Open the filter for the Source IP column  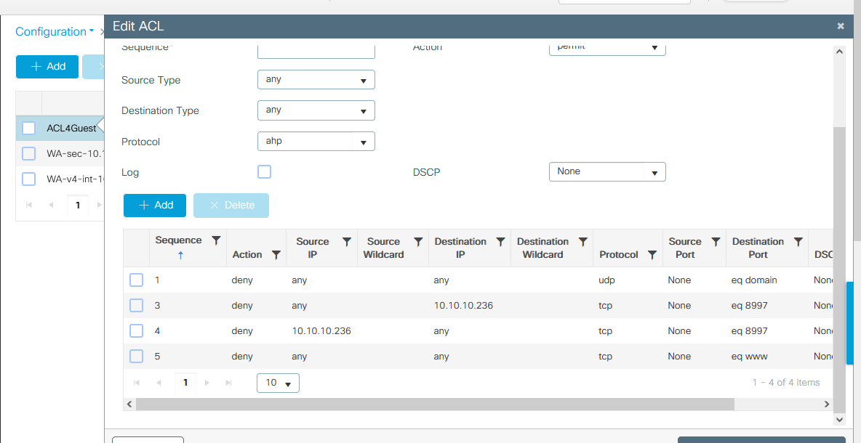coord(347,241)
